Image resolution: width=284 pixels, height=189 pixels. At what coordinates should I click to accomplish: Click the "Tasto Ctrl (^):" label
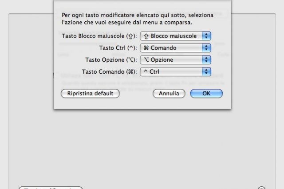pyautogui.click(x=118, y=47)
